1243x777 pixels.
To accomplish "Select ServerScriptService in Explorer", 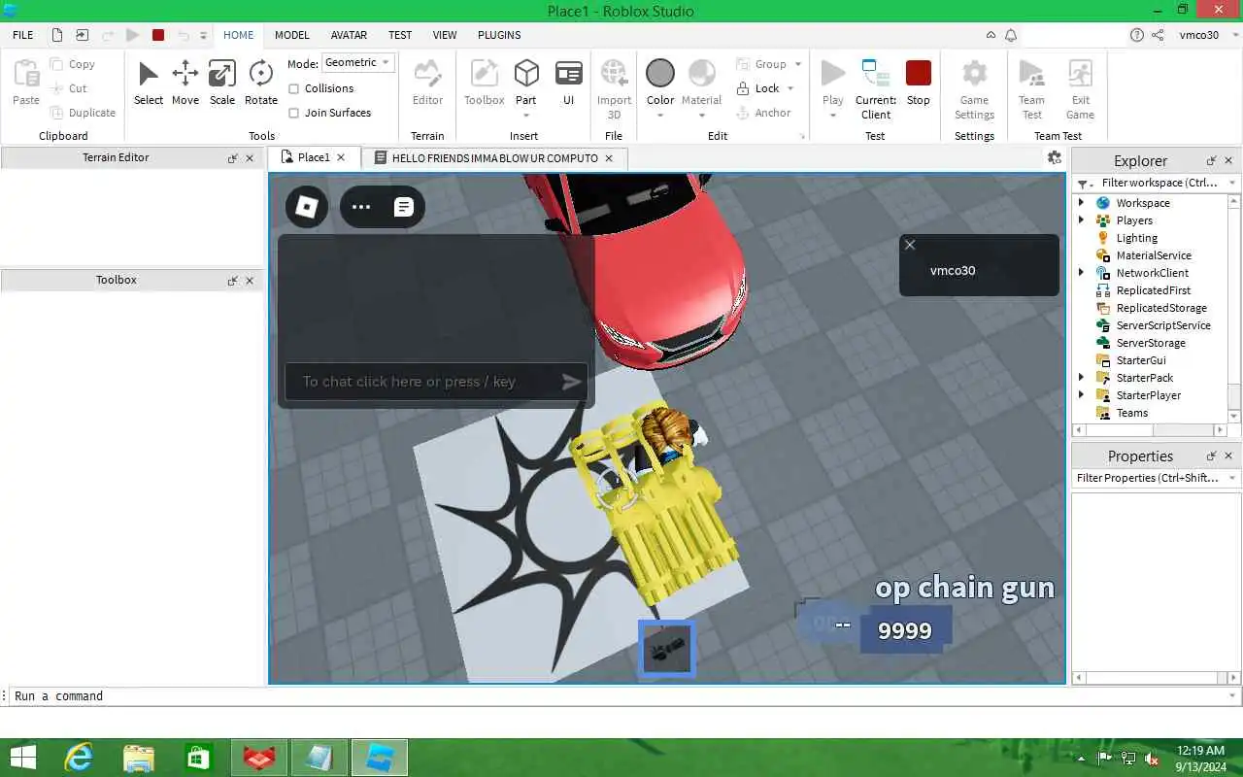I will coord(1163,325).
